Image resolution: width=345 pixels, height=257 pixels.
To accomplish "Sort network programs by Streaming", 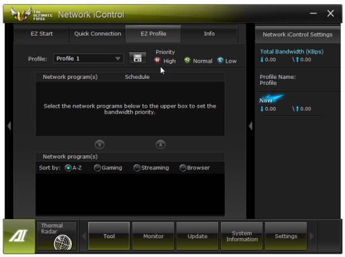I will 137,168.
